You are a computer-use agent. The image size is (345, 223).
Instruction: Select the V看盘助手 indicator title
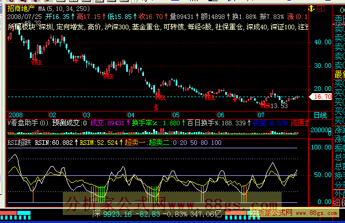pyautogui.click(x=28, y=123)
